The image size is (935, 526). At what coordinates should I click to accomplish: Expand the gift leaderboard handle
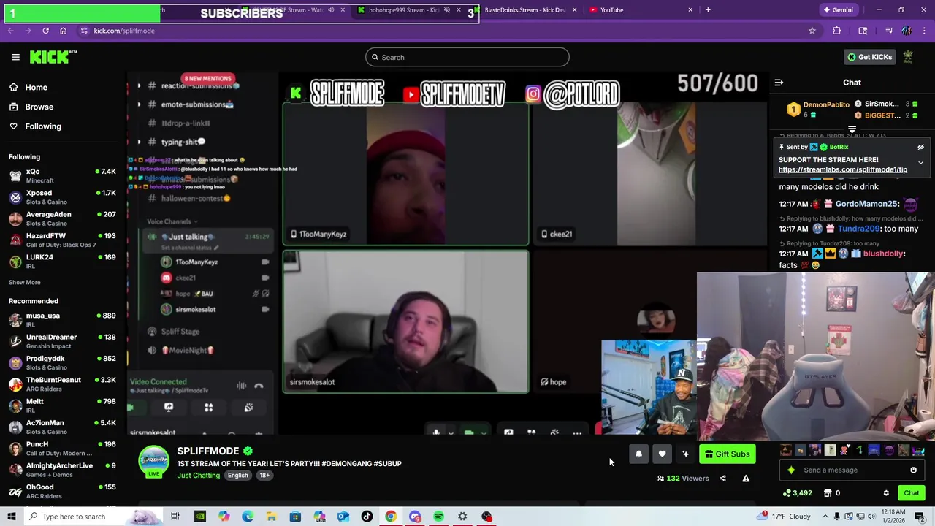point(852,129)
